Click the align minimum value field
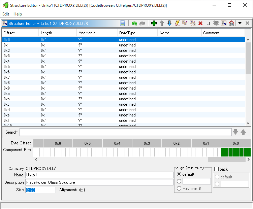Viewport: 253px width, 209px height. coord(197,181)
